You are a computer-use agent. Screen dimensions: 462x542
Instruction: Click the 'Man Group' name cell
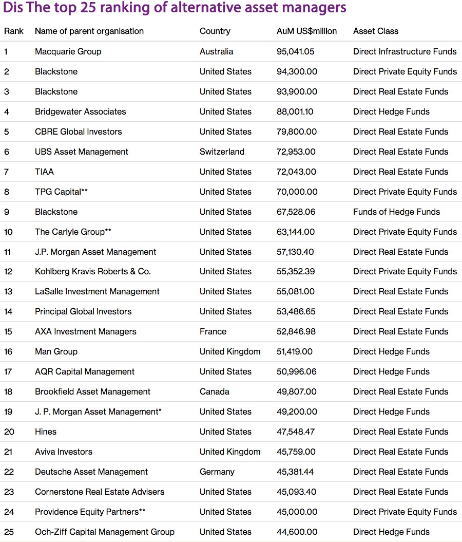coord(56,351)
